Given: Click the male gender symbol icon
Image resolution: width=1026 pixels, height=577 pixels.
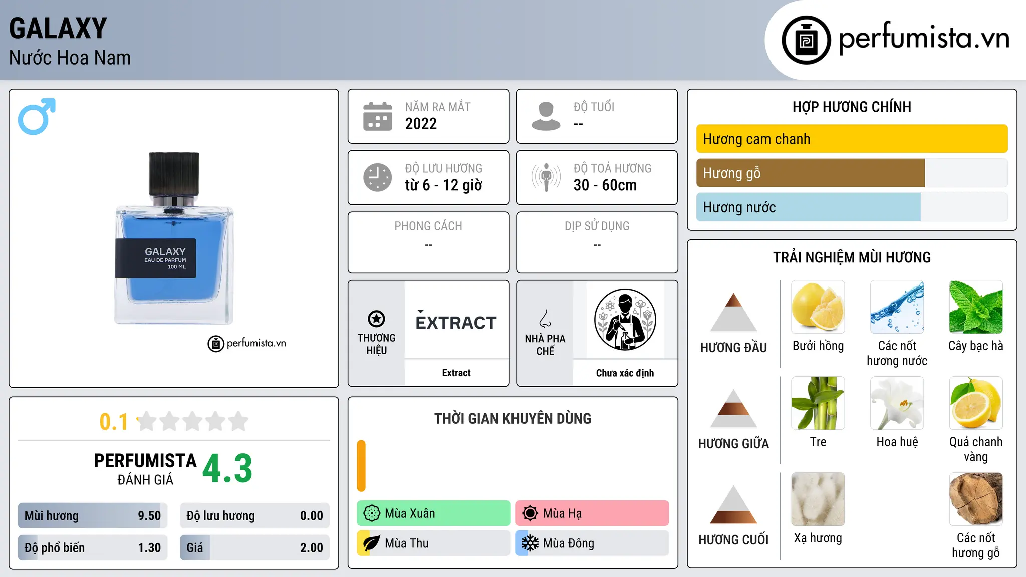Looking at the screenshot, I should 37,116.
